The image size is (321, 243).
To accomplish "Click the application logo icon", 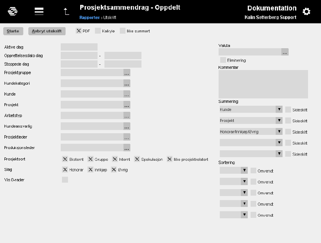I will (13, 11).
